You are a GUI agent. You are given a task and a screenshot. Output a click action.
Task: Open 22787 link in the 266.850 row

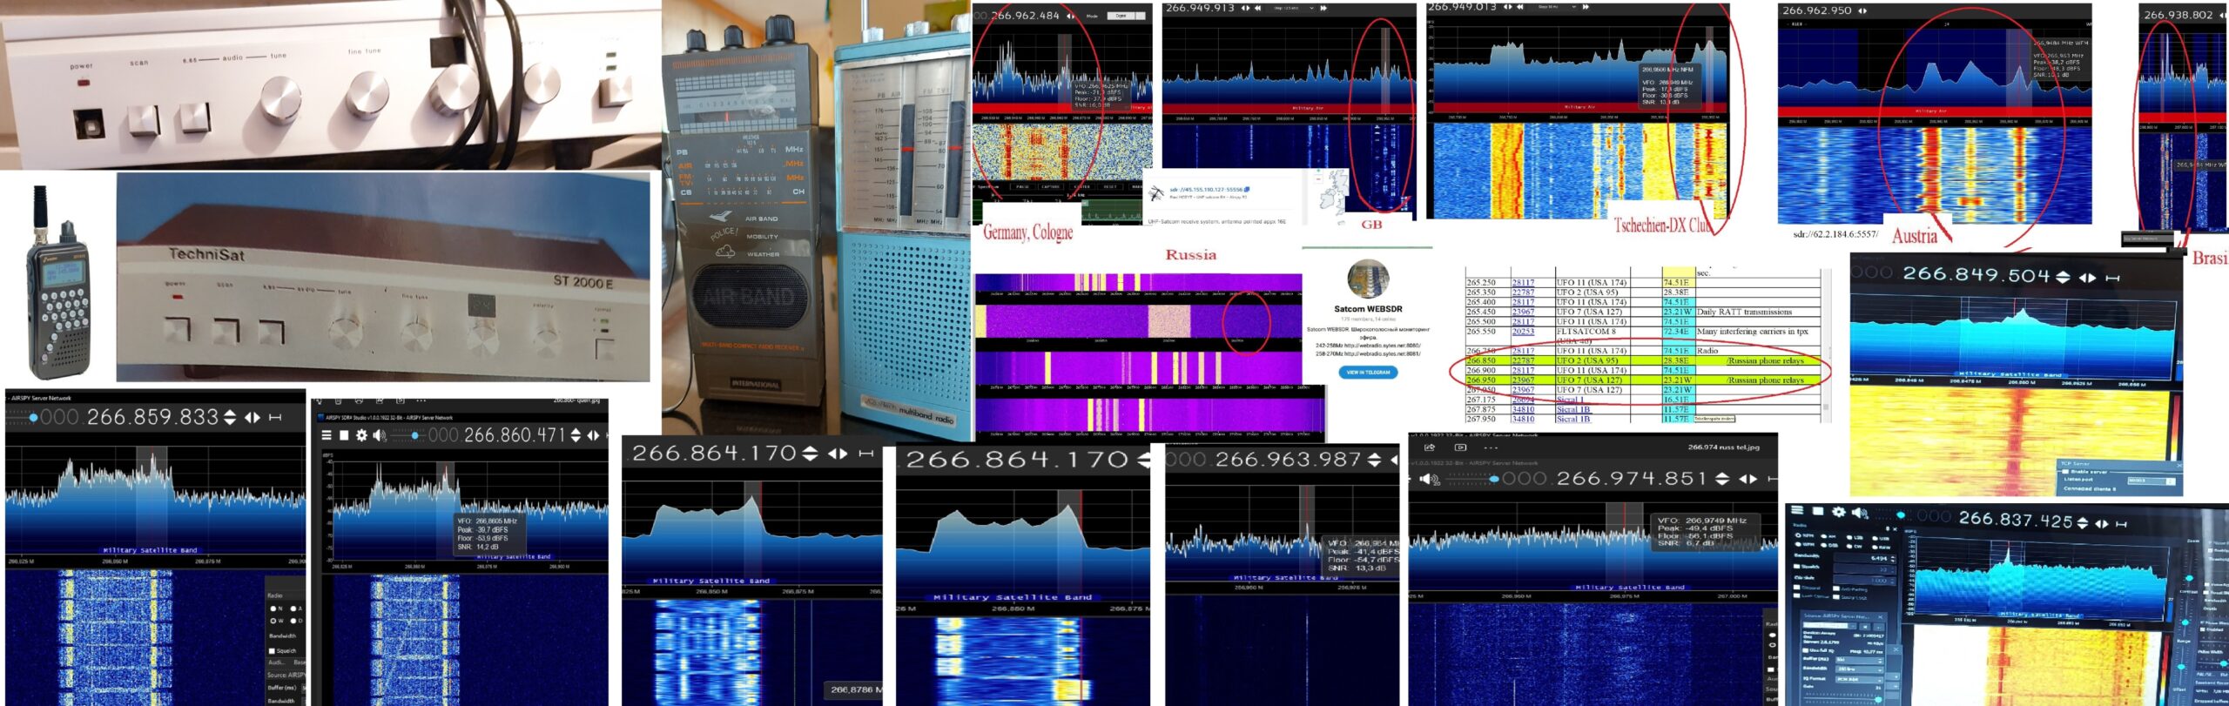point(1523,360)
